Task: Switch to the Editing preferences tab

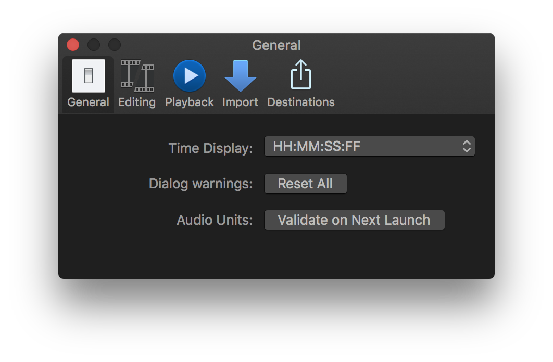Action: point(136,83)
